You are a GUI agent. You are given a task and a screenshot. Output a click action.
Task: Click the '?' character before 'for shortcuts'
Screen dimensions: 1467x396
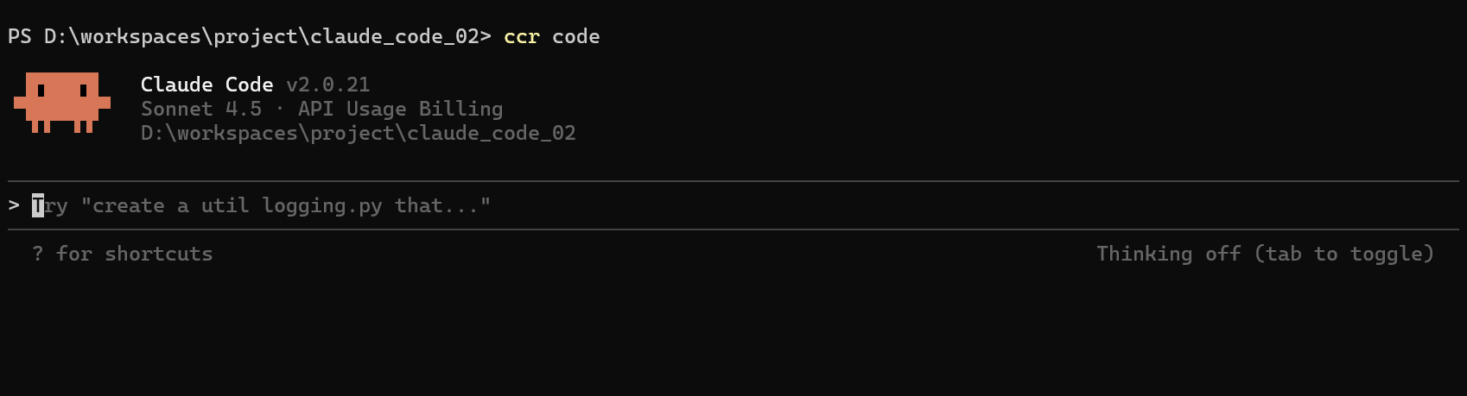tap(38, 254)
